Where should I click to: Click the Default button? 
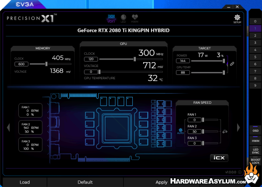pyautogui.click(x=85, y=182)
